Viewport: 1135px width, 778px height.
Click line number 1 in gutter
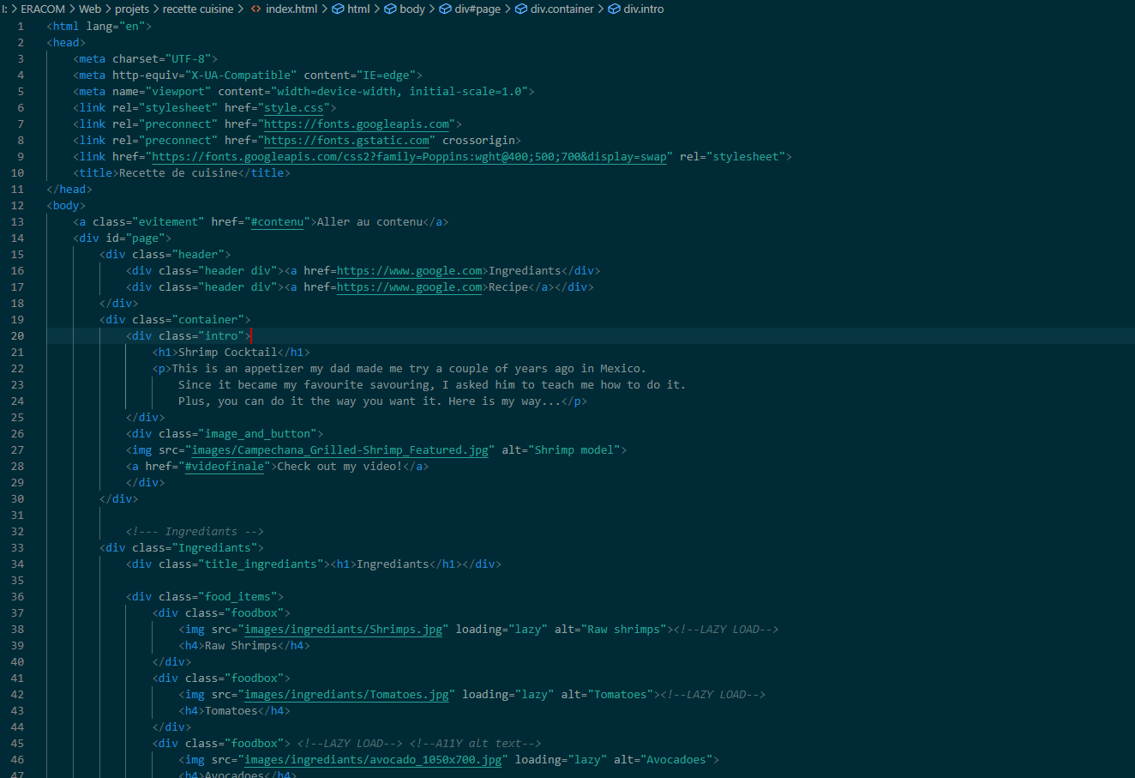pyautogui.click(x=21, y=27)
